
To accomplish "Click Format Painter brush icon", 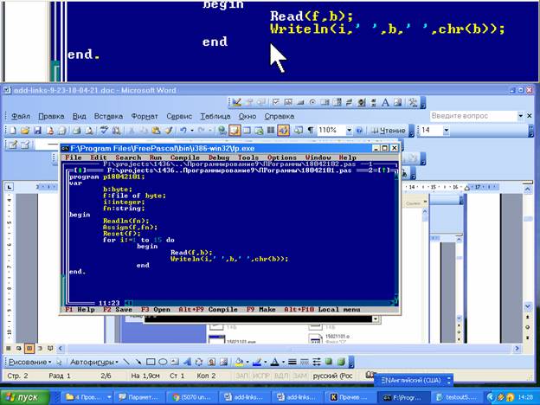I will (x=168, y=131).
